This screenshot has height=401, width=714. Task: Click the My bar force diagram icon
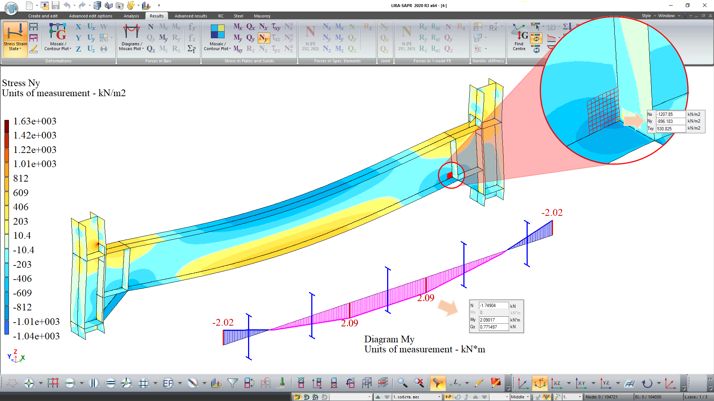(163, 38)
